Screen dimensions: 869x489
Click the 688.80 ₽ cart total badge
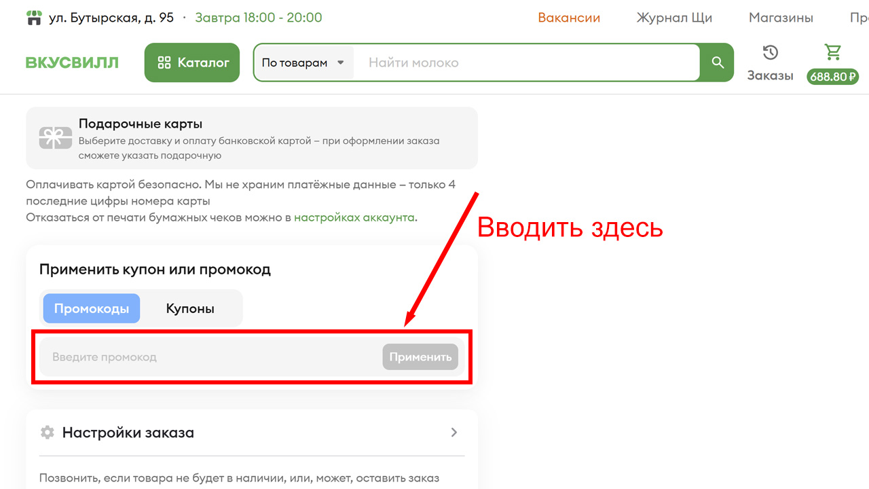coord(832,77)
